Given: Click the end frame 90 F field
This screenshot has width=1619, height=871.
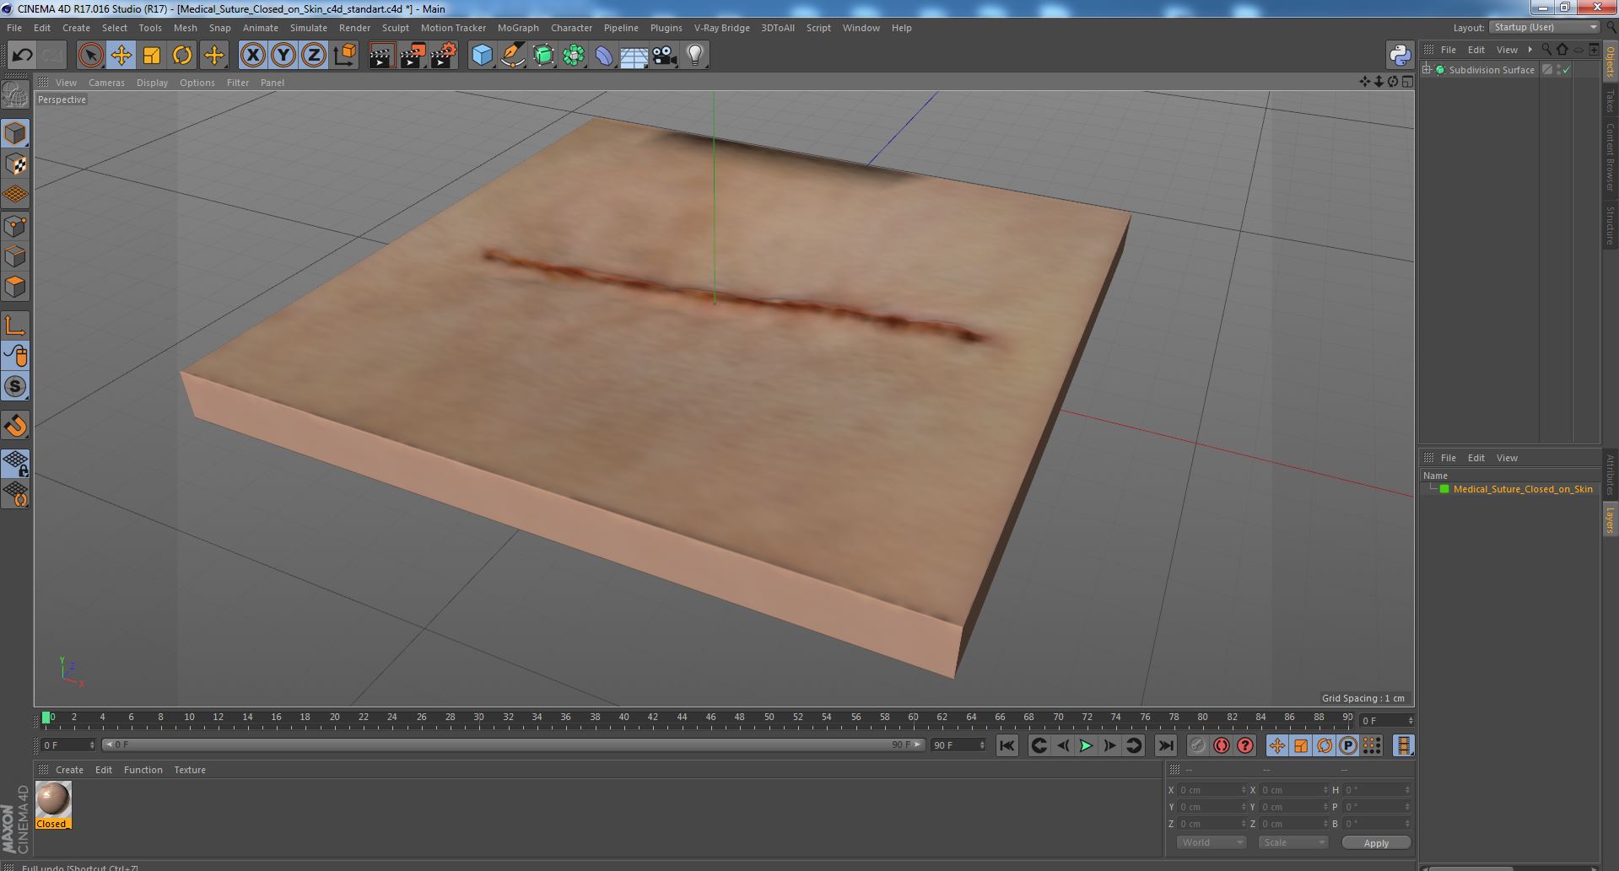Looking at the screenshot, I should pos(958,745).
